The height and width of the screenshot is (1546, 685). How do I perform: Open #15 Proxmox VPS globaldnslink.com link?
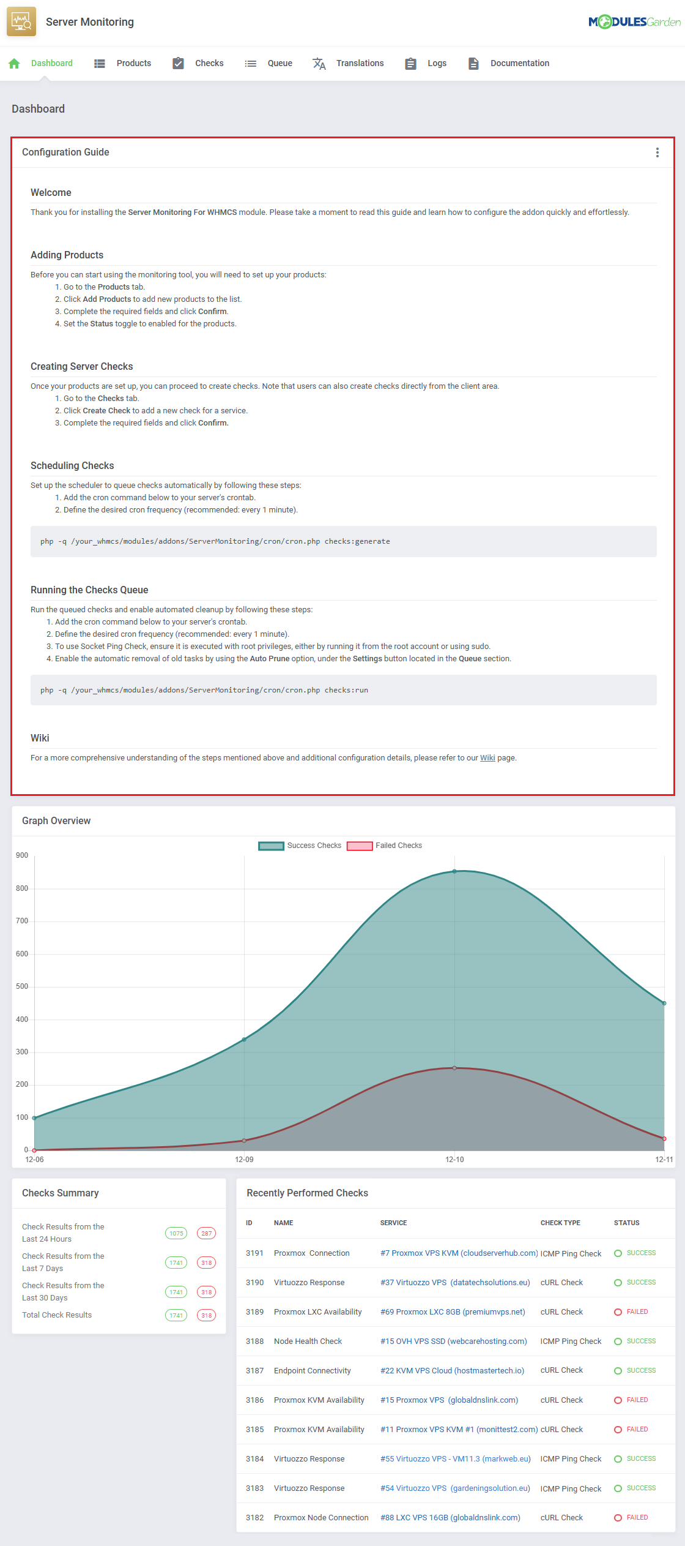tap(450, 1400)
